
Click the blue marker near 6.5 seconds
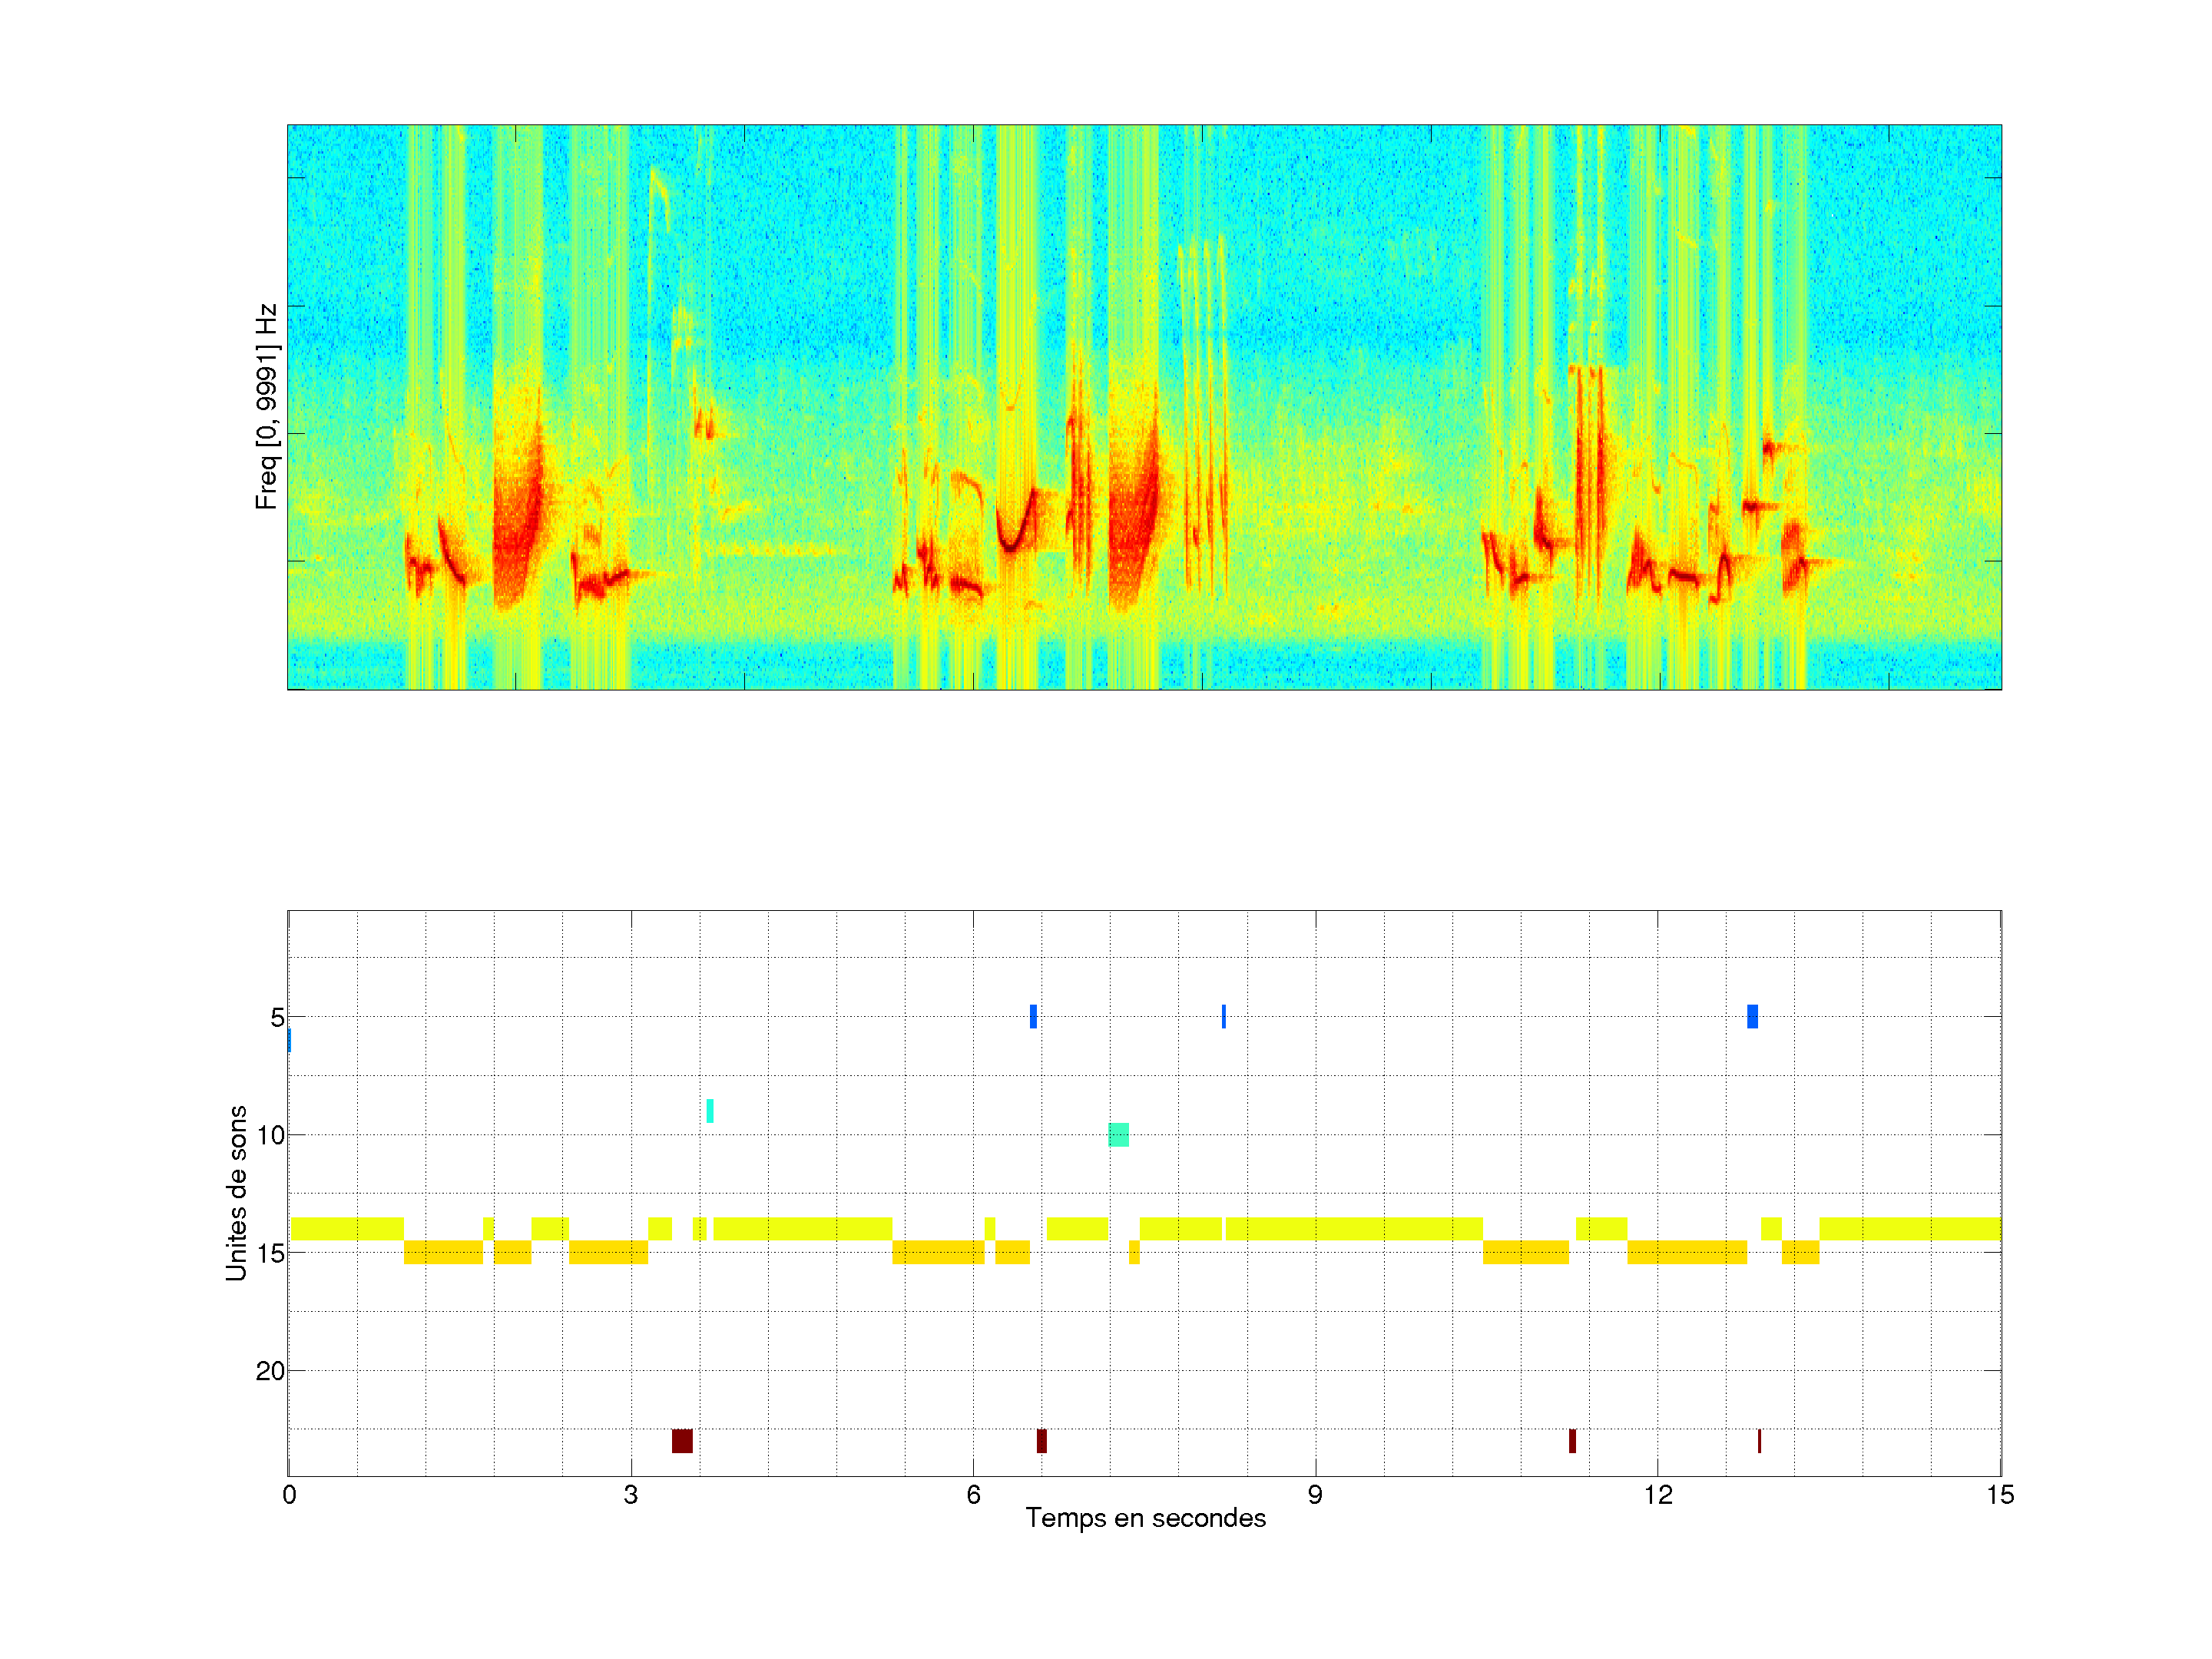[x=1033, y=1016]
